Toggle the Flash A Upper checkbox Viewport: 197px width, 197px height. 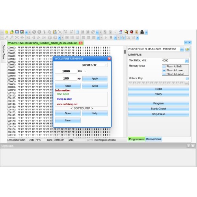click(164, 74)
